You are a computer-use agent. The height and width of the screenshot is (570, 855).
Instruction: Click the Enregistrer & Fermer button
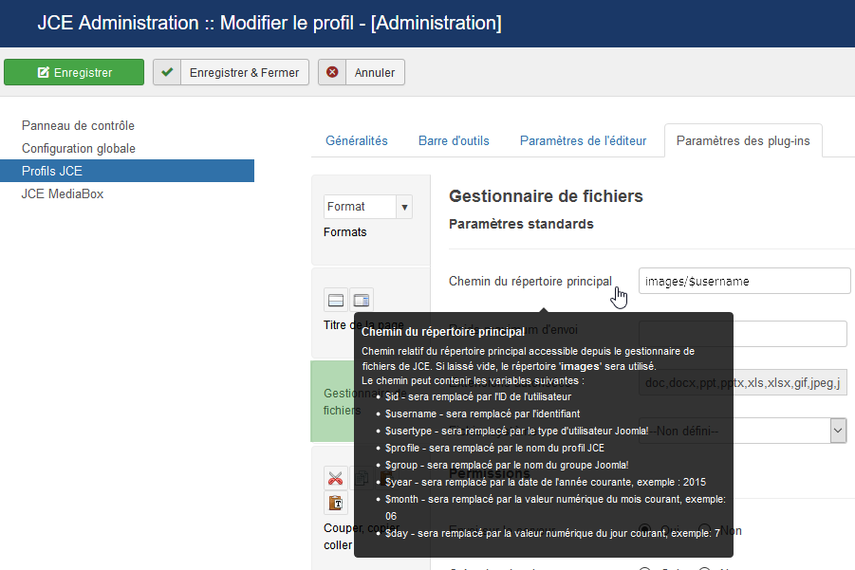pos(232,72)
